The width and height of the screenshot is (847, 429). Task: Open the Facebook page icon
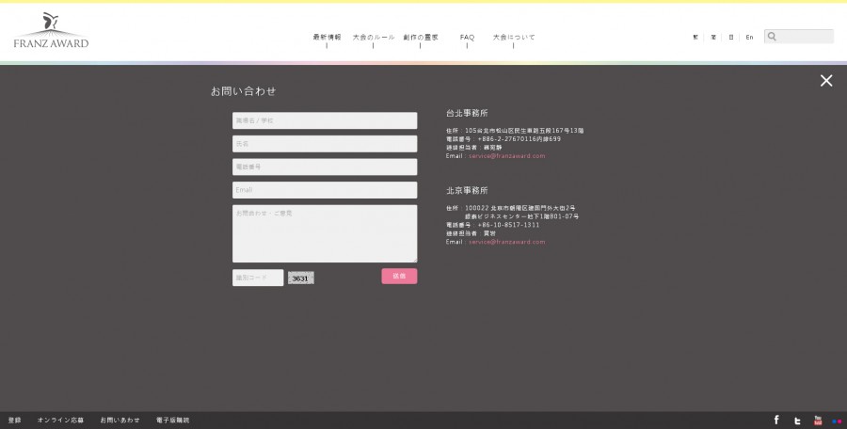pos(776,420)
